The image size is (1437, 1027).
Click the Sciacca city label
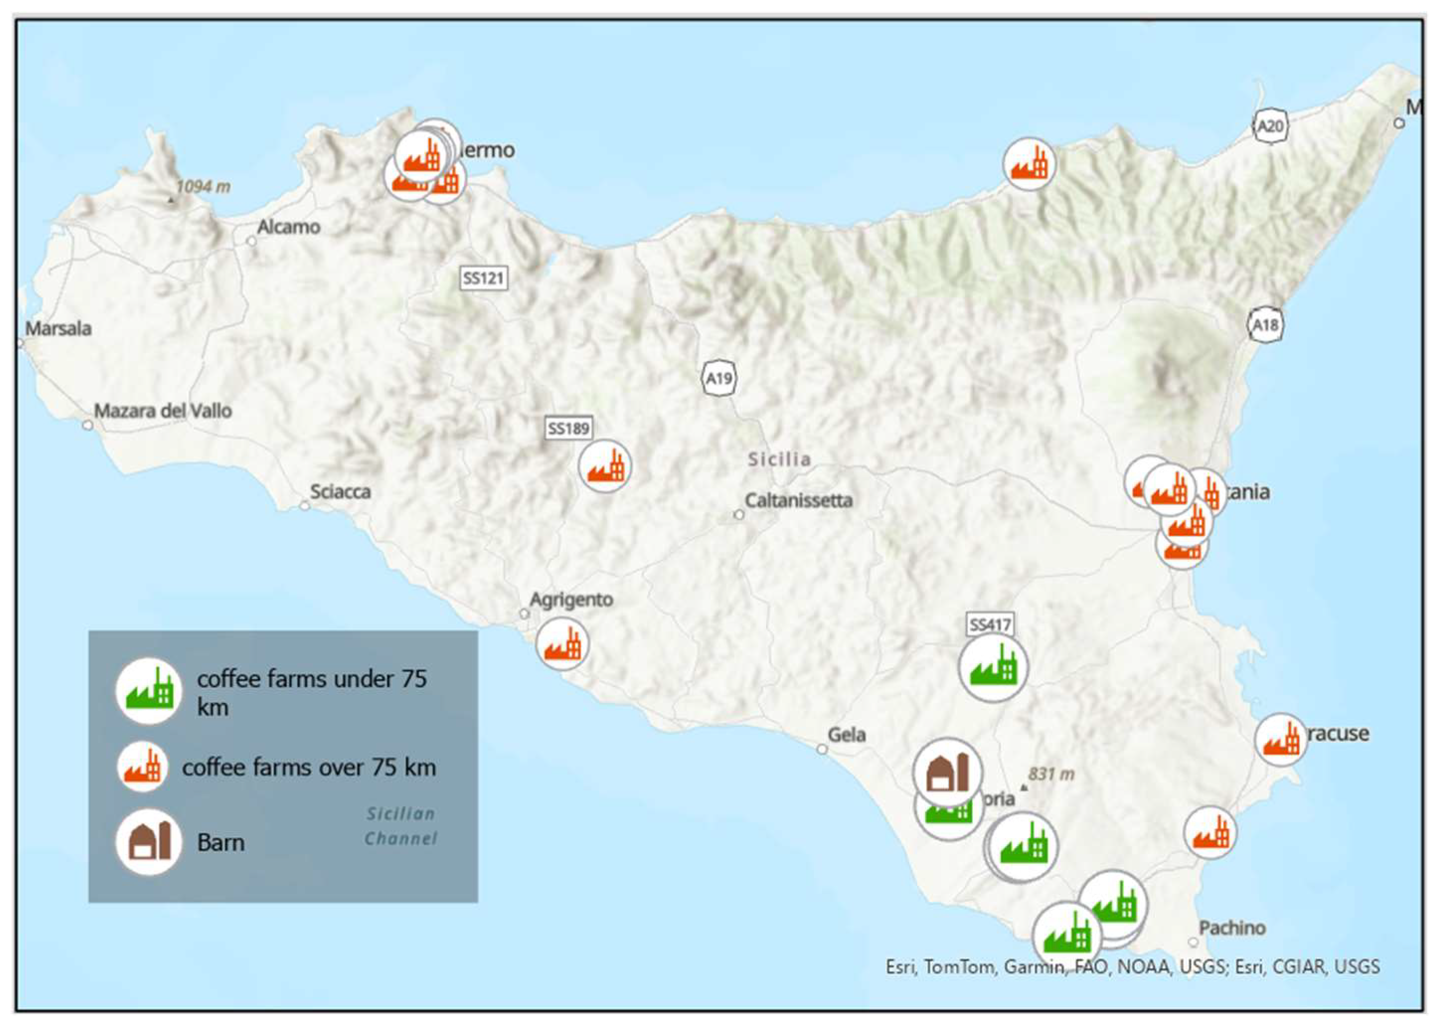[x=340, y=491]
